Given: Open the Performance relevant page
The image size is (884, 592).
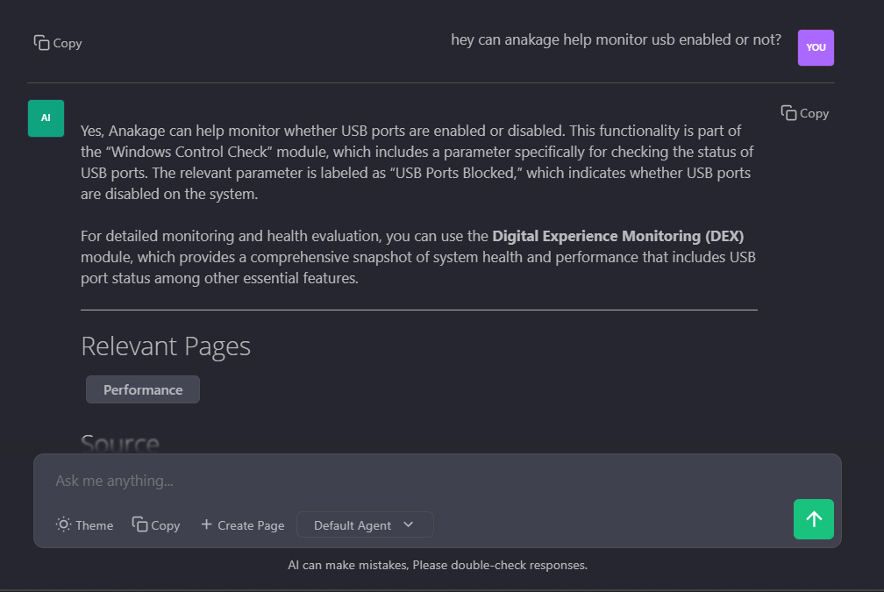Looking at the screenshot, I should click(x=143, y=389).
